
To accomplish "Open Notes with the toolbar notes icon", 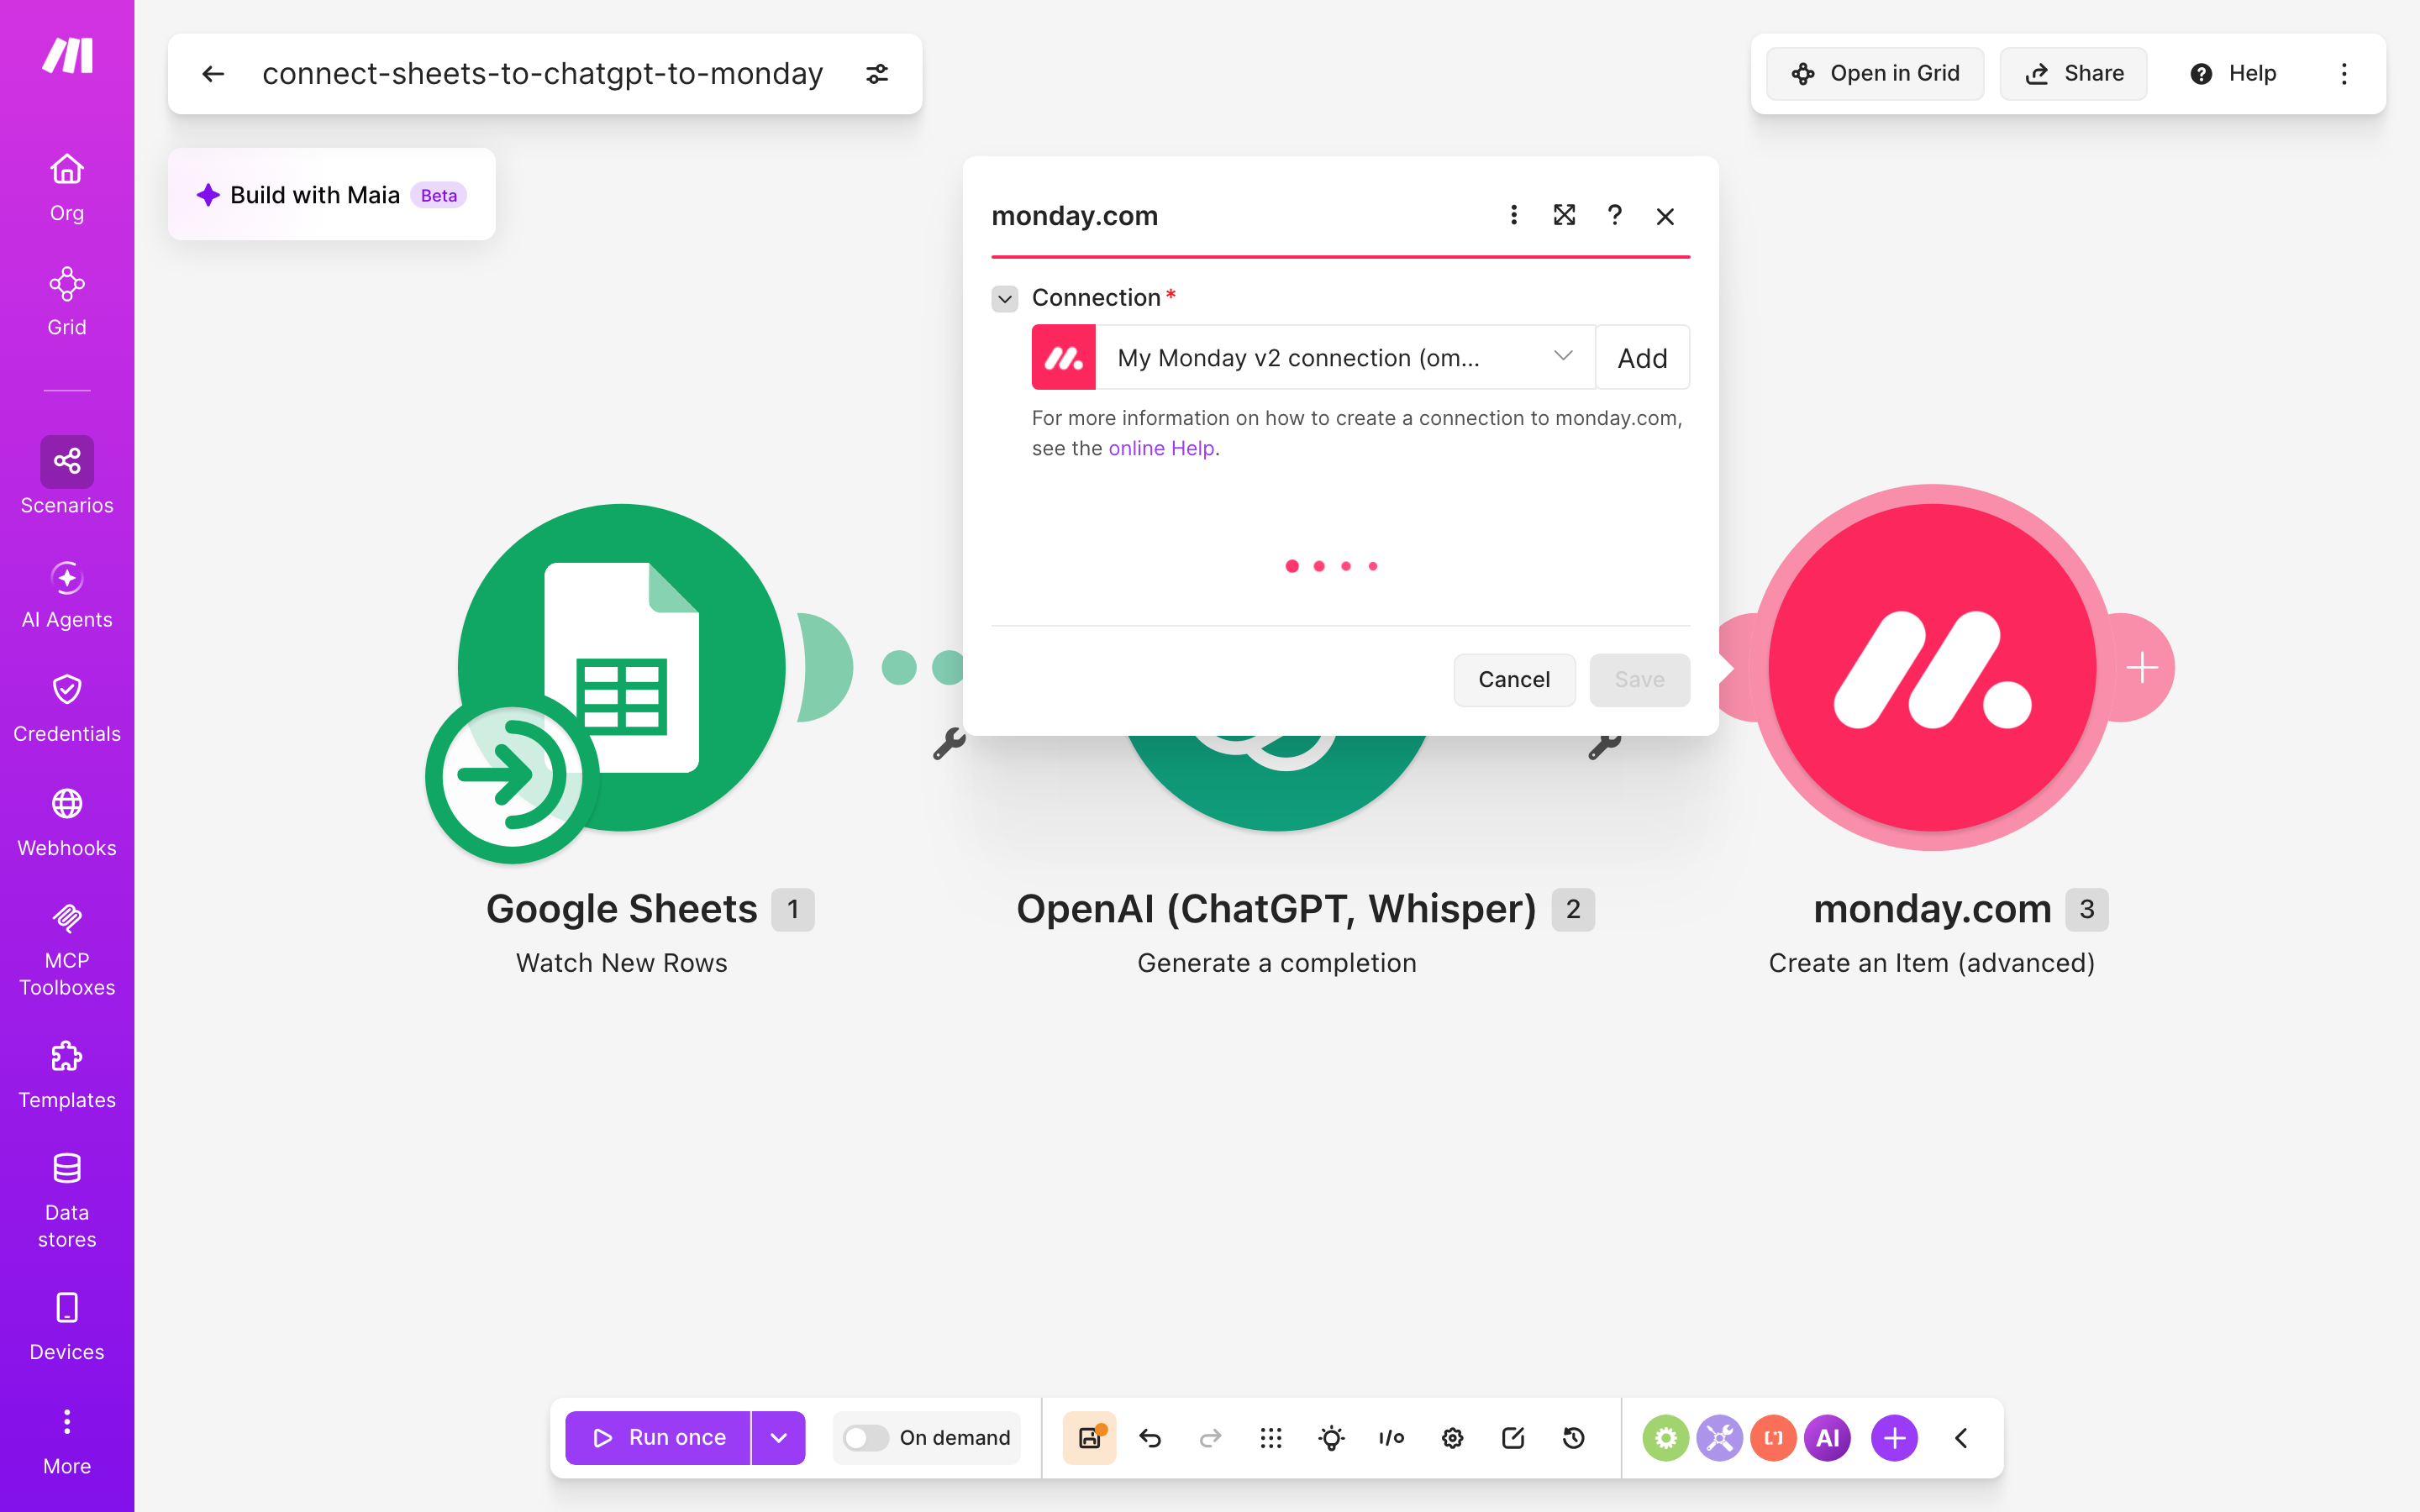I will coord(1513,1438).
